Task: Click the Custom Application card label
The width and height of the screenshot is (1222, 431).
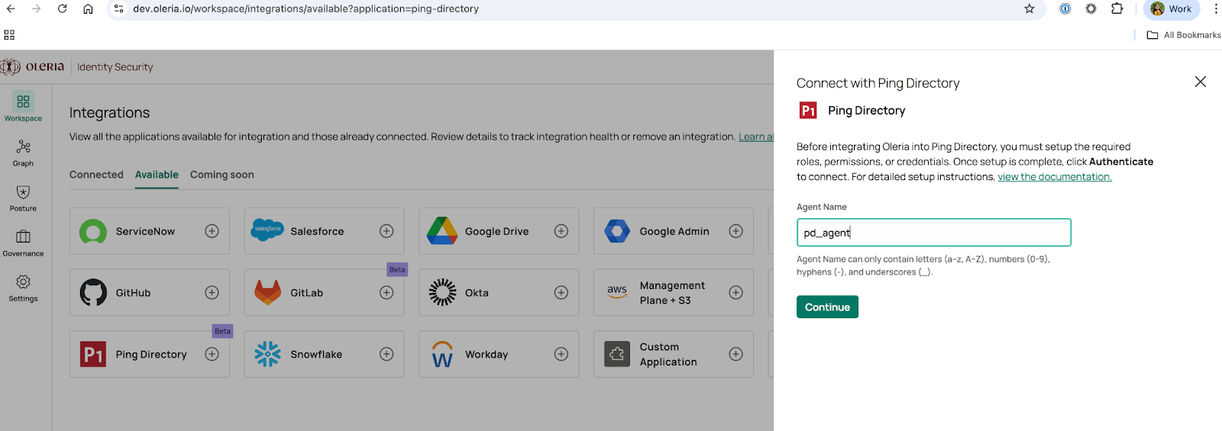Action: click(x=668, y=354)
